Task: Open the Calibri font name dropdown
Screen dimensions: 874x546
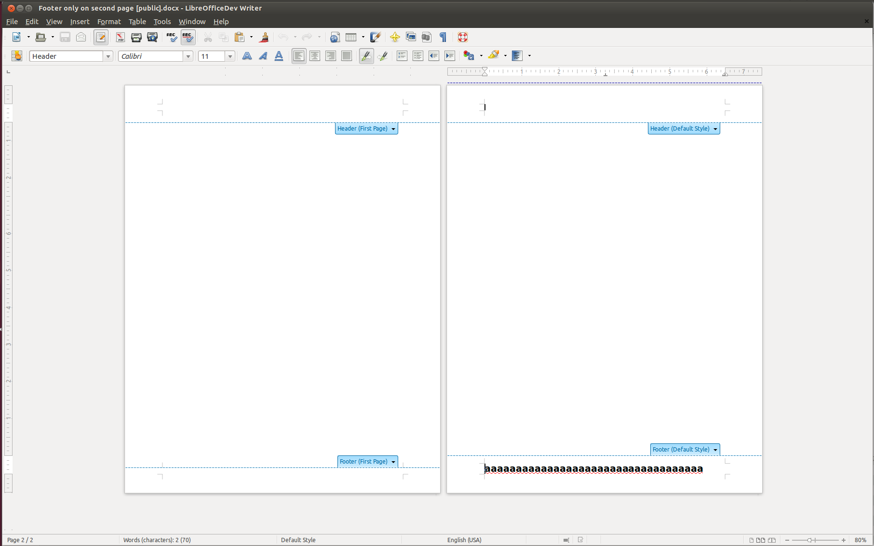Action: [188, 56]
